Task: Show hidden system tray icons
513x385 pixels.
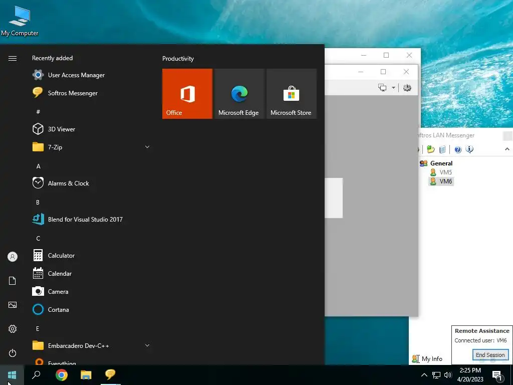Action: (424, 375)
